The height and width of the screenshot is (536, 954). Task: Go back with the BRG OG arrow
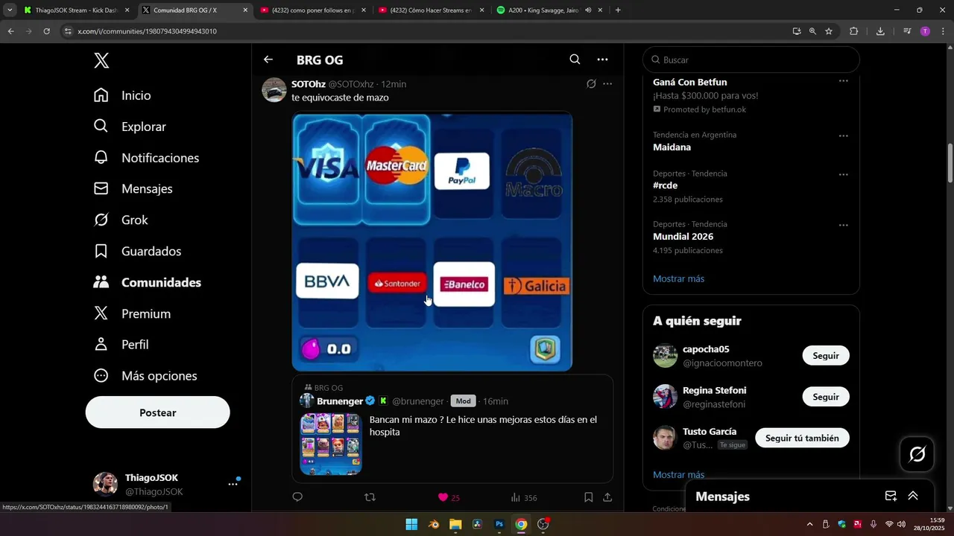pyautogui.click(x=268, y=60)
